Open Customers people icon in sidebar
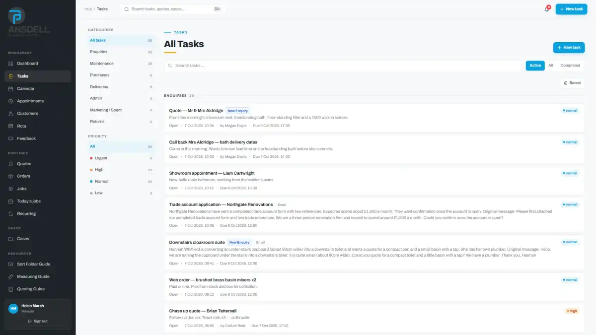 pos(11,114)
